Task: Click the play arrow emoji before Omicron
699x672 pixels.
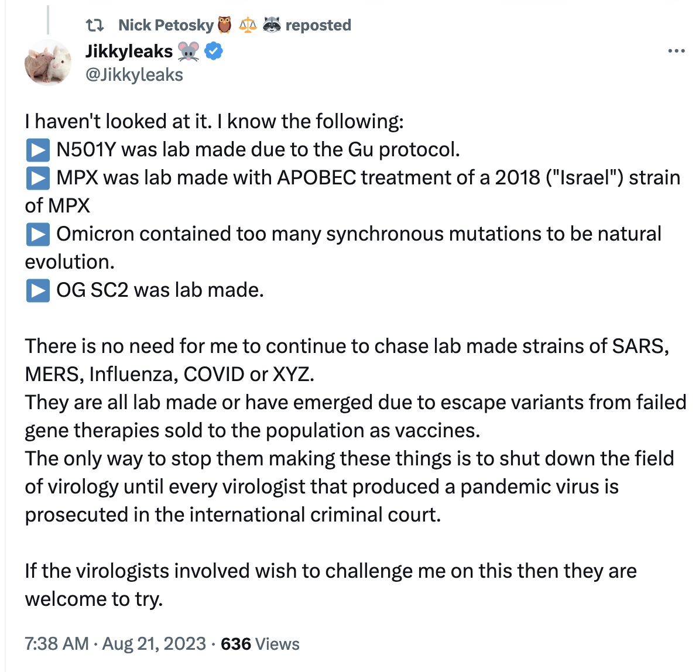Action: coord(37,234)
